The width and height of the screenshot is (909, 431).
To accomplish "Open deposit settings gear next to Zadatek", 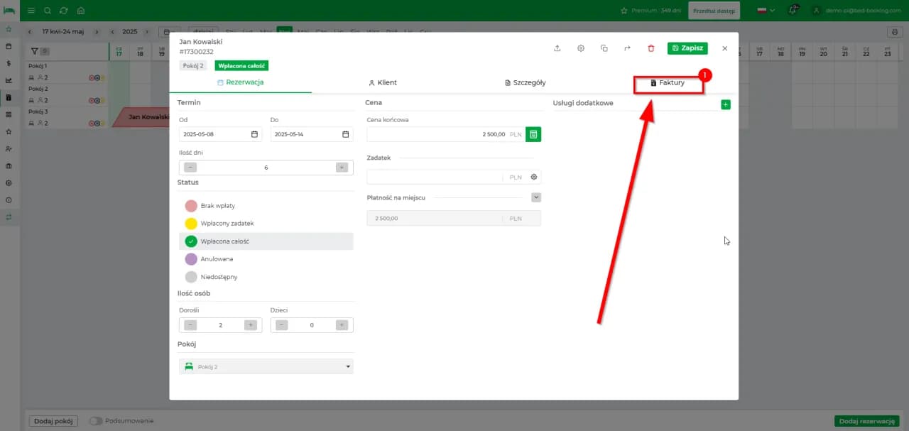I will tap(534, 177).
